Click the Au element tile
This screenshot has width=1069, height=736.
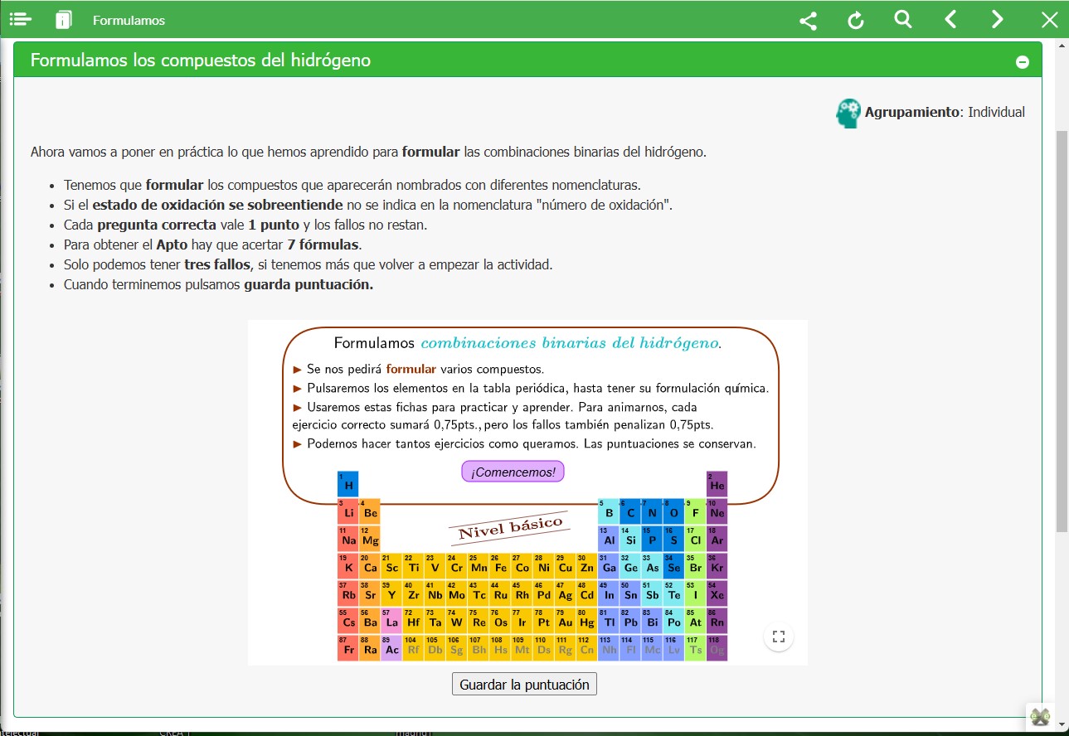coord(565,621)
